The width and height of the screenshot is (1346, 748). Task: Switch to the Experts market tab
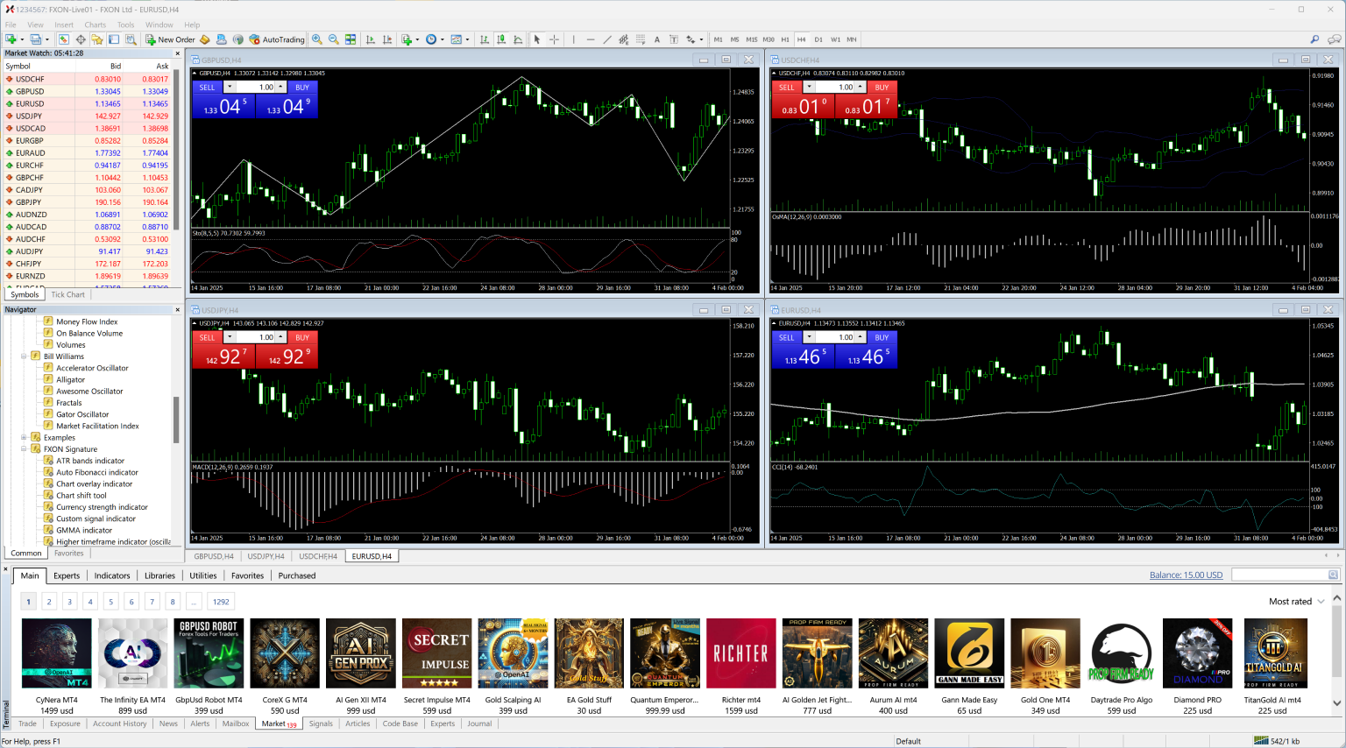pos(67,575)
